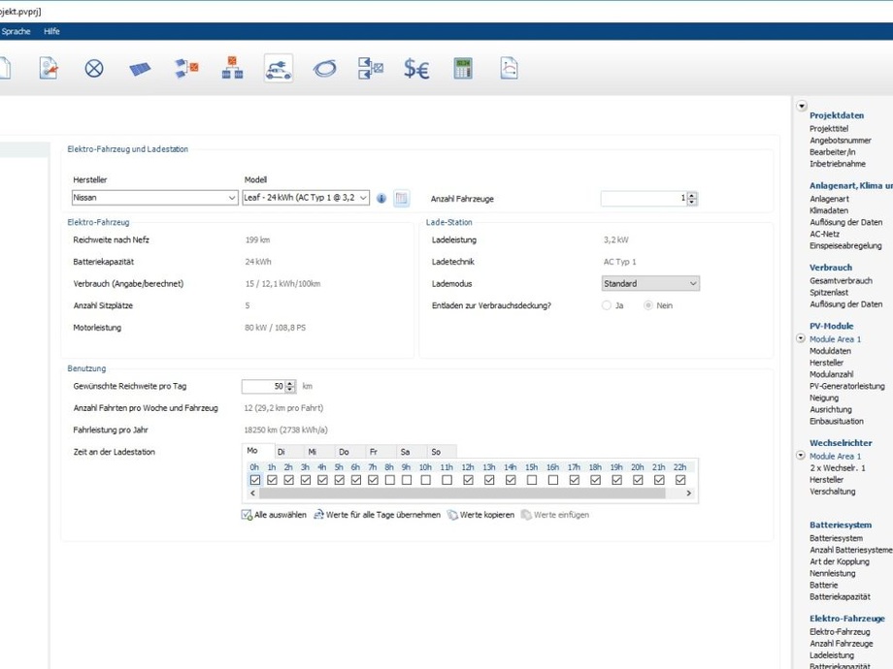Open the battery system toolbar icon
Screen dimensions: 893x669
tap(232, 69)
